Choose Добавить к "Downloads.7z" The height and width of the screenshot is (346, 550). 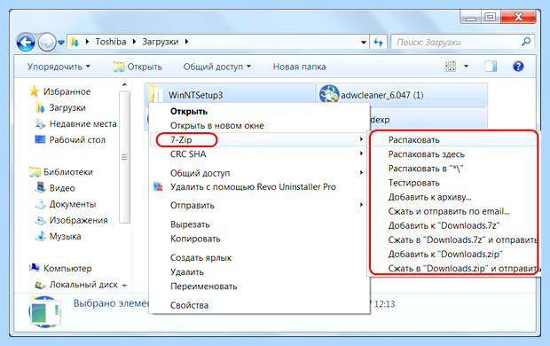tap(454, 225)
